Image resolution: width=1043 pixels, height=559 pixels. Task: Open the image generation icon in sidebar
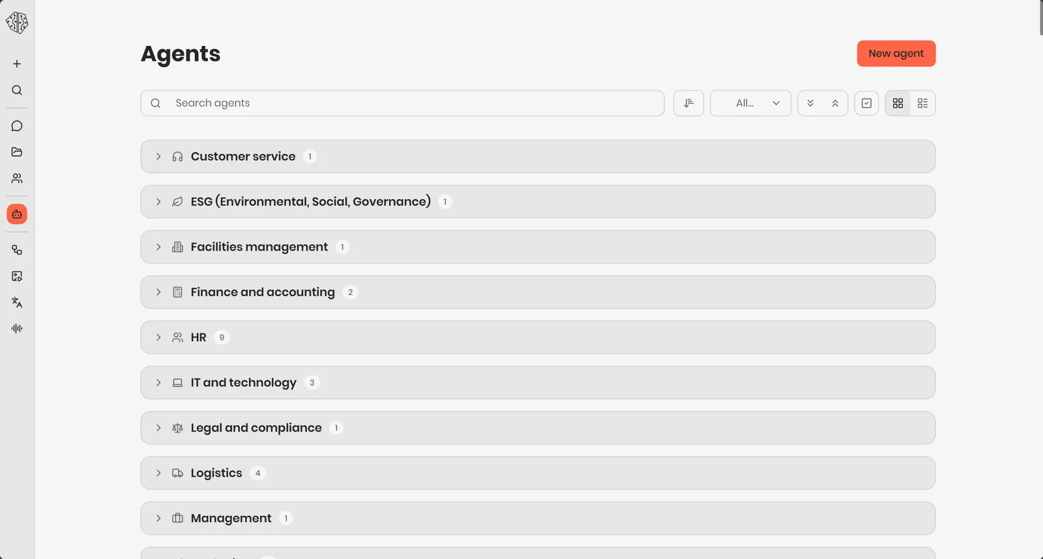point(17,277)
